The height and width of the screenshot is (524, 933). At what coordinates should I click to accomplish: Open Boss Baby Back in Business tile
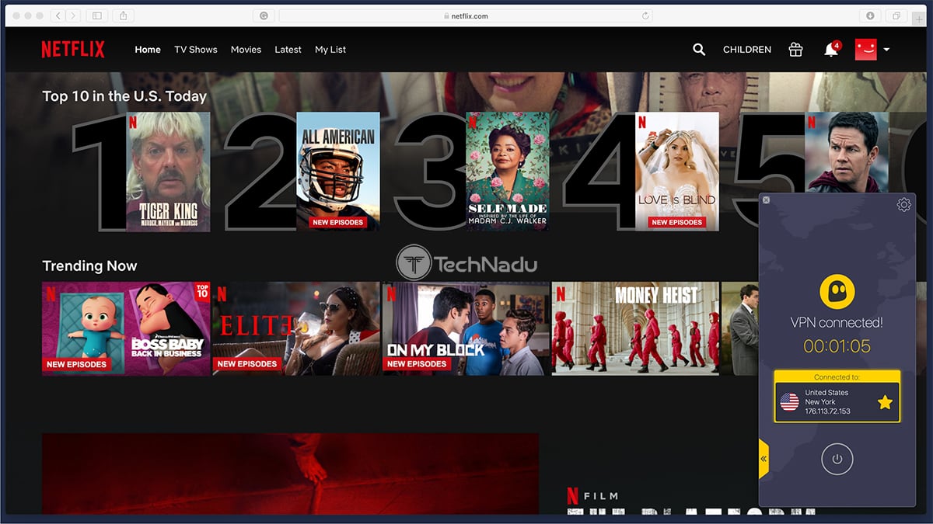click(126, 328)
